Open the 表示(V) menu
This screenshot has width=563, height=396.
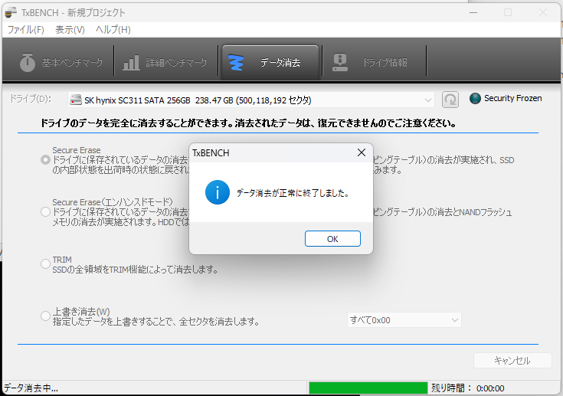(x=70, y=30)
